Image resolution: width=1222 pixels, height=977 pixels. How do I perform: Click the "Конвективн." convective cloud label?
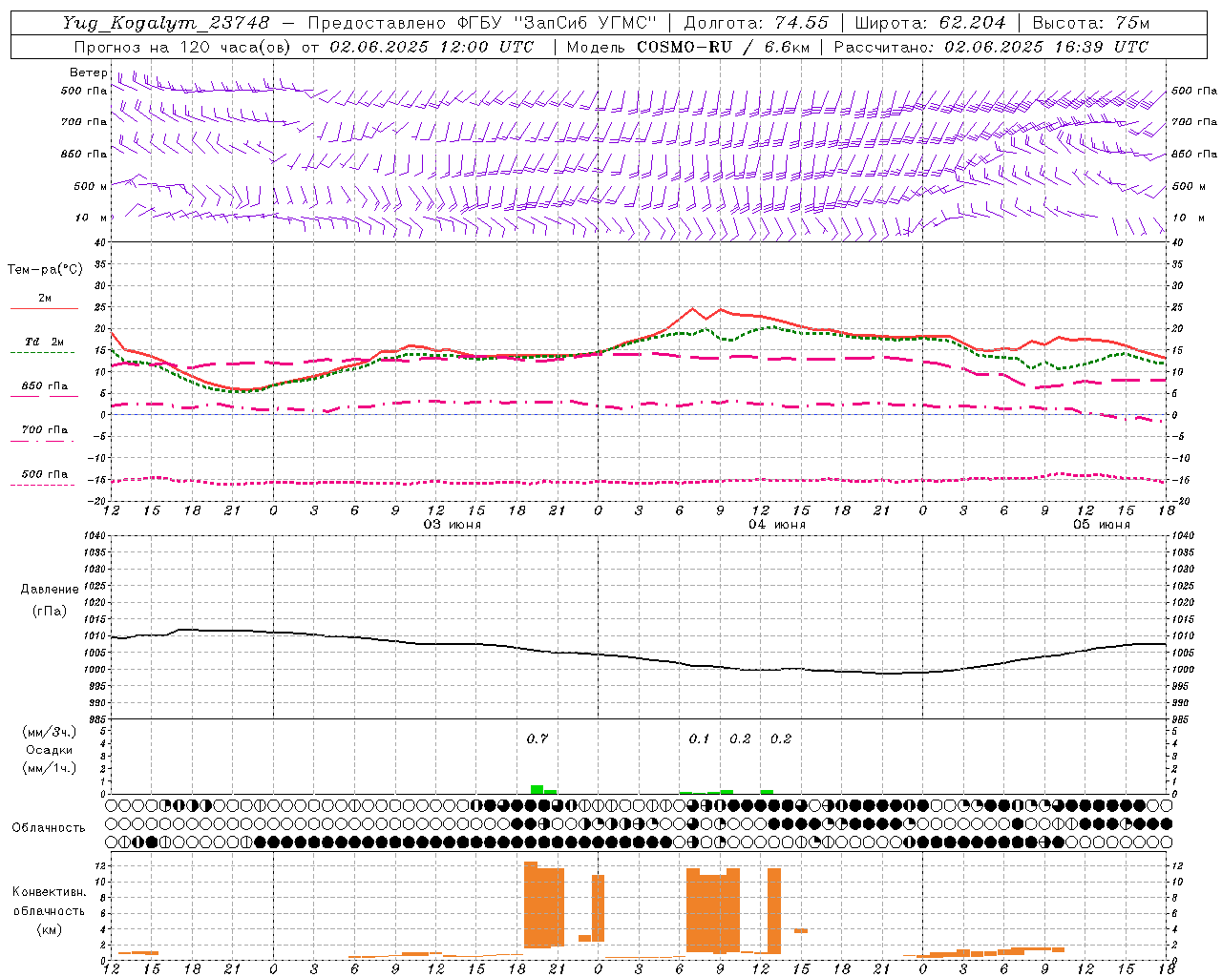pos(50,892)
